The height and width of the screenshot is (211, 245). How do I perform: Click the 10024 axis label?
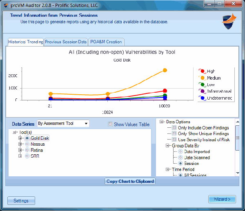pos(107,112)
